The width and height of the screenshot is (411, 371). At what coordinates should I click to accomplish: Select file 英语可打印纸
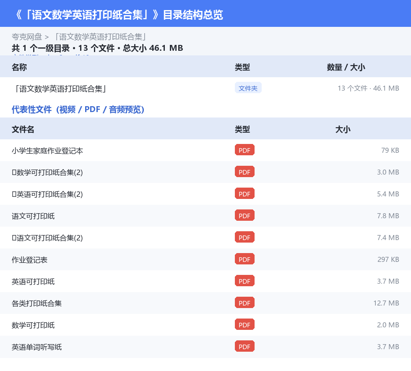(33, 282)
